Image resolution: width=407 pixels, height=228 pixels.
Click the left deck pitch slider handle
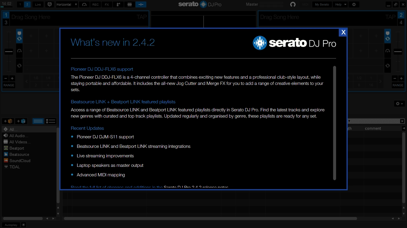click(x=9, y=52)
